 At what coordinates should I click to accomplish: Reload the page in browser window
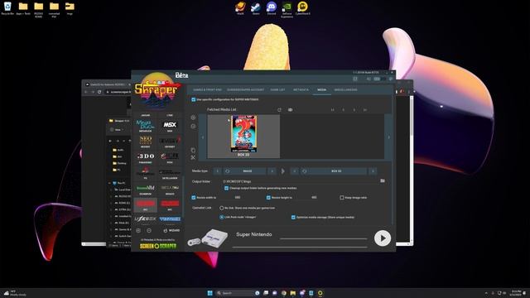coord(99,92)
